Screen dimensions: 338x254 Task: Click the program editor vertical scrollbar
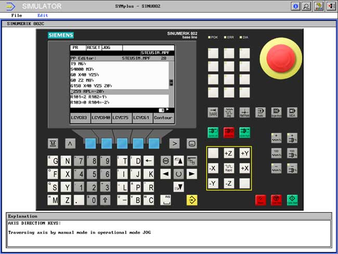pos(171,83)
